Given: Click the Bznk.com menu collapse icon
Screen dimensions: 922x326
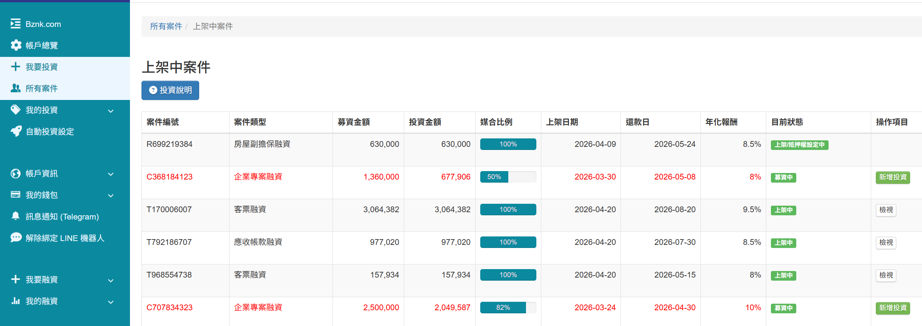Looking at the screenshot, I should 15,24.
